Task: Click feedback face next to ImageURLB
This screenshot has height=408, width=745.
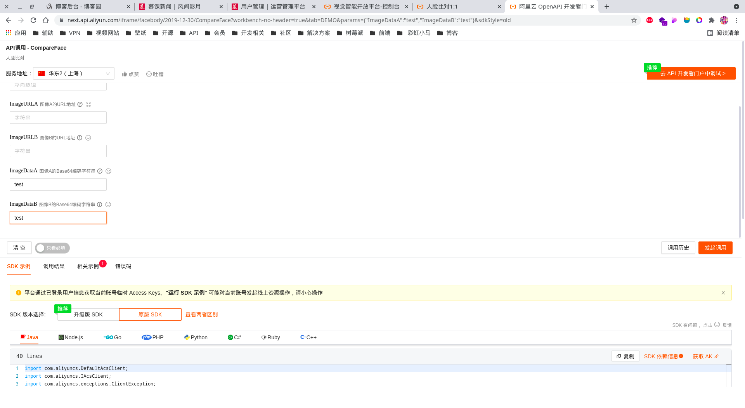Action: click(88, 138)
